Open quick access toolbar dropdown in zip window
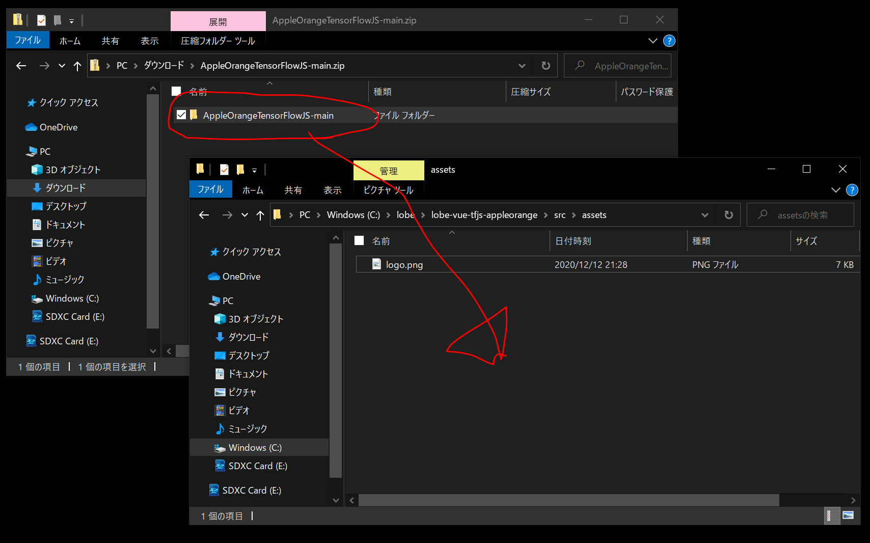The width and height of the screenshot is (870, 543). [71, 21]
